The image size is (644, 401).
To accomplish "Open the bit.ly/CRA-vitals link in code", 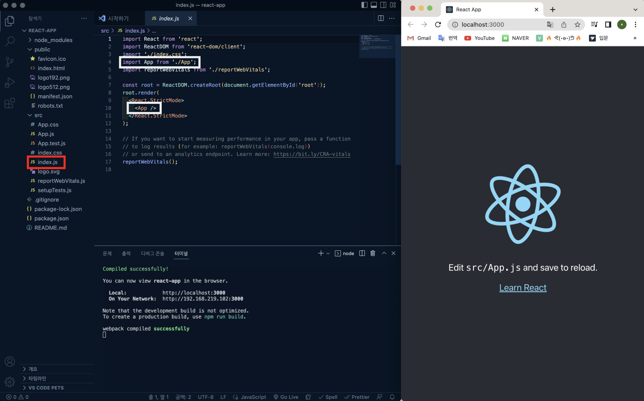I will pyautogui.click(x=312, y=154).
